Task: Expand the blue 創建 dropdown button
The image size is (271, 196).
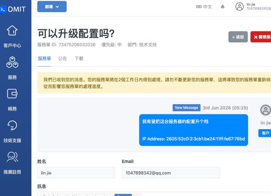Action: [x=52, y=7]
